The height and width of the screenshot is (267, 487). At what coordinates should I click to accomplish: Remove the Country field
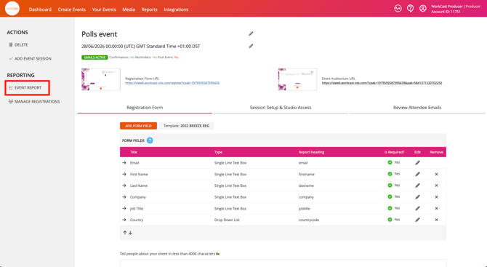click(436, 220)
